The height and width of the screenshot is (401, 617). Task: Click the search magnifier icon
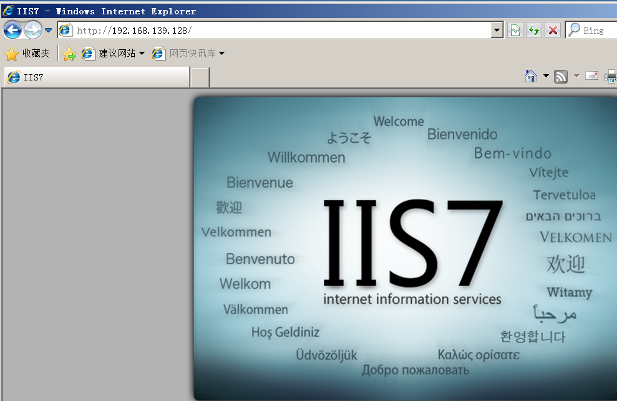tap(574, 30)
